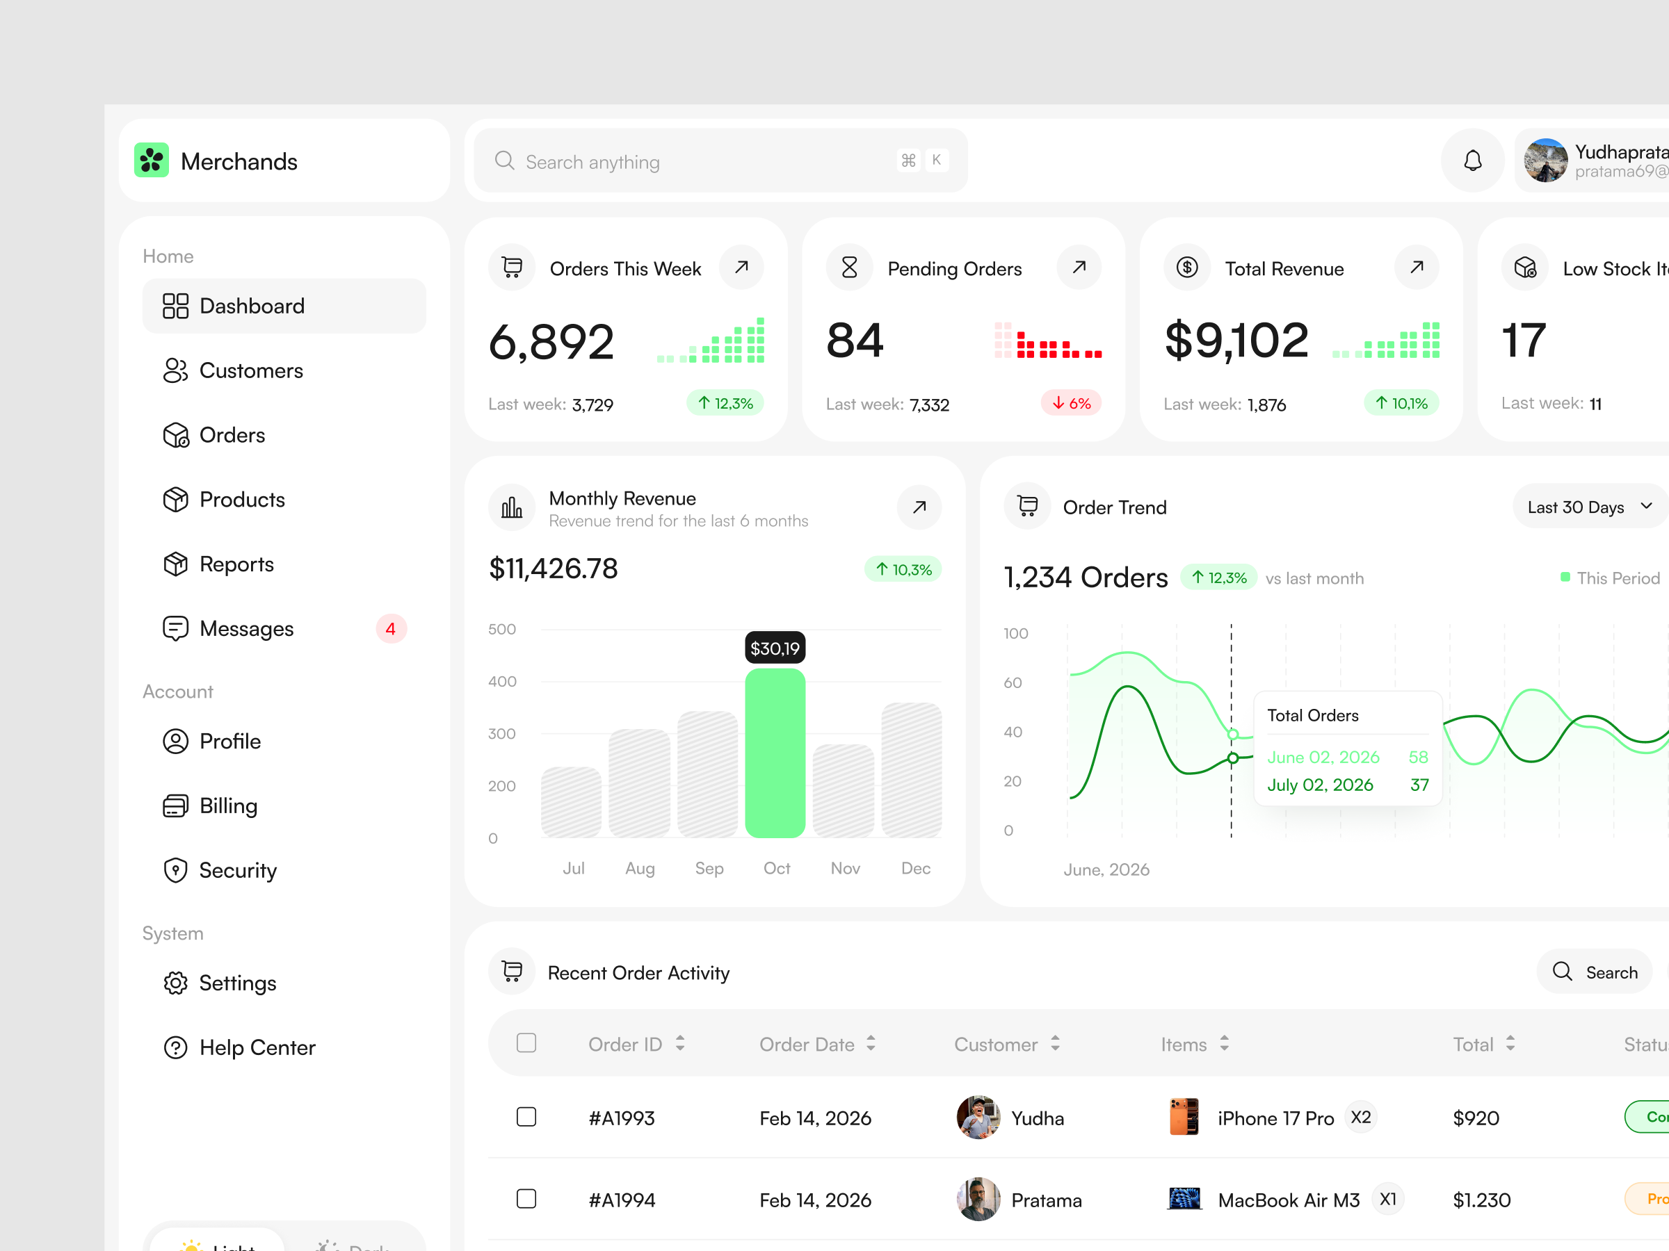Click the Help Center question icon
This screenshot has height=1251, width=1669.
(176, 1047)
